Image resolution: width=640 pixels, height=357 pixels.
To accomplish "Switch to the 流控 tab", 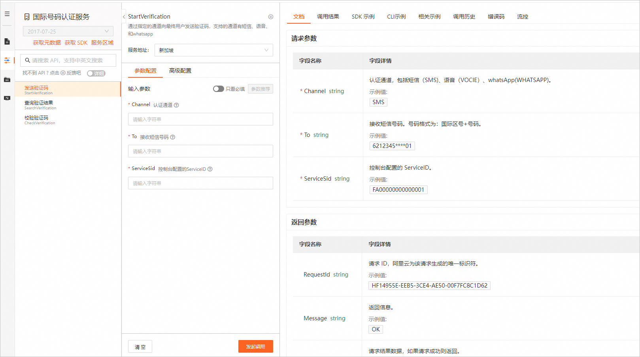I will coord(523,17).
